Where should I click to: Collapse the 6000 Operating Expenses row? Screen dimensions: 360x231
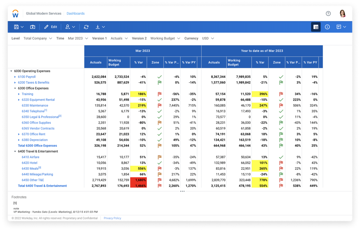(11, 71)
